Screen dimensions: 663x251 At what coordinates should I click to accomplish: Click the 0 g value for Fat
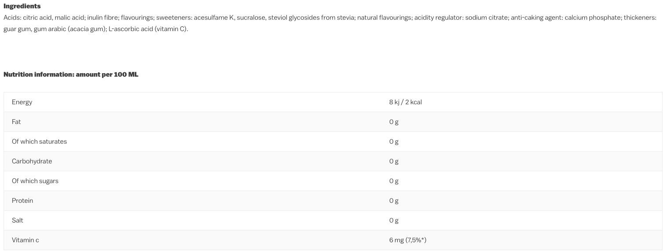394,122
